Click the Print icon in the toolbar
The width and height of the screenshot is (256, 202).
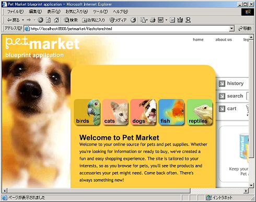(x=153, y=20)
